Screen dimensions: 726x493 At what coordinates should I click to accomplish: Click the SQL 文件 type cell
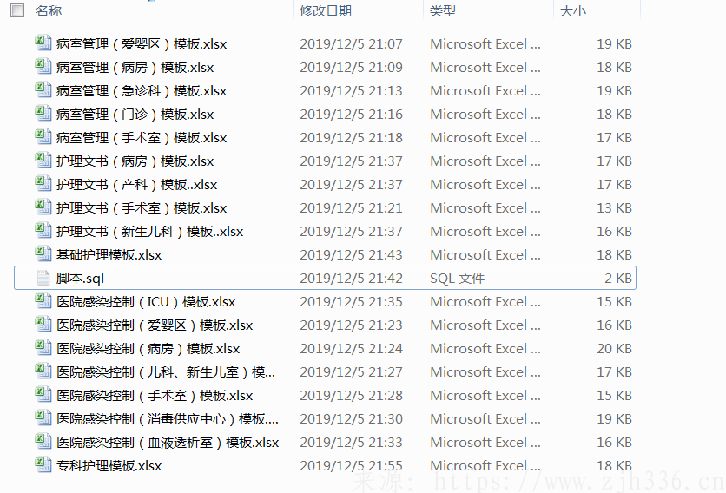pyautogui.click(x=457, y=279)
